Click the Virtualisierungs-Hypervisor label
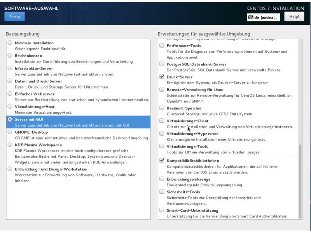 pos(192,134)
